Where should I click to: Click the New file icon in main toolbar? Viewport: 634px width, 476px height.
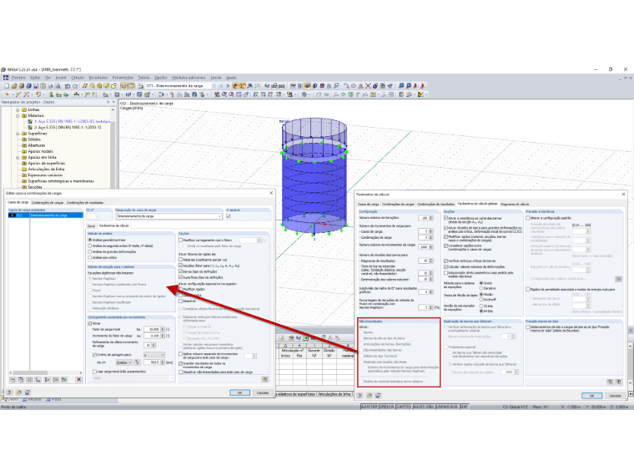click(x=7, y=86)
